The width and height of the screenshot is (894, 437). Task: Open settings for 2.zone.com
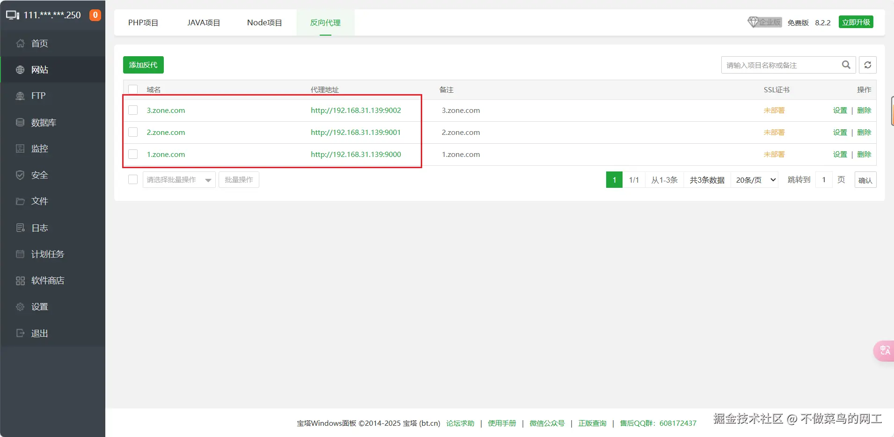pos(840,133)
